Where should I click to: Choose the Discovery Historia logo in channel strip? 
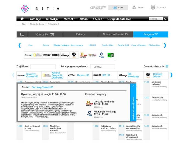click(x=92, y=55)
